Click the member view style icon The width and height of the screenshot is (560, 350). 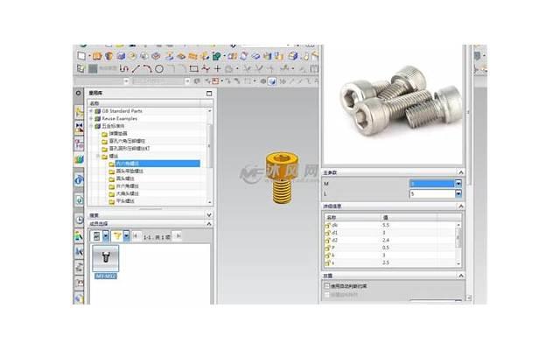point(96,235)
